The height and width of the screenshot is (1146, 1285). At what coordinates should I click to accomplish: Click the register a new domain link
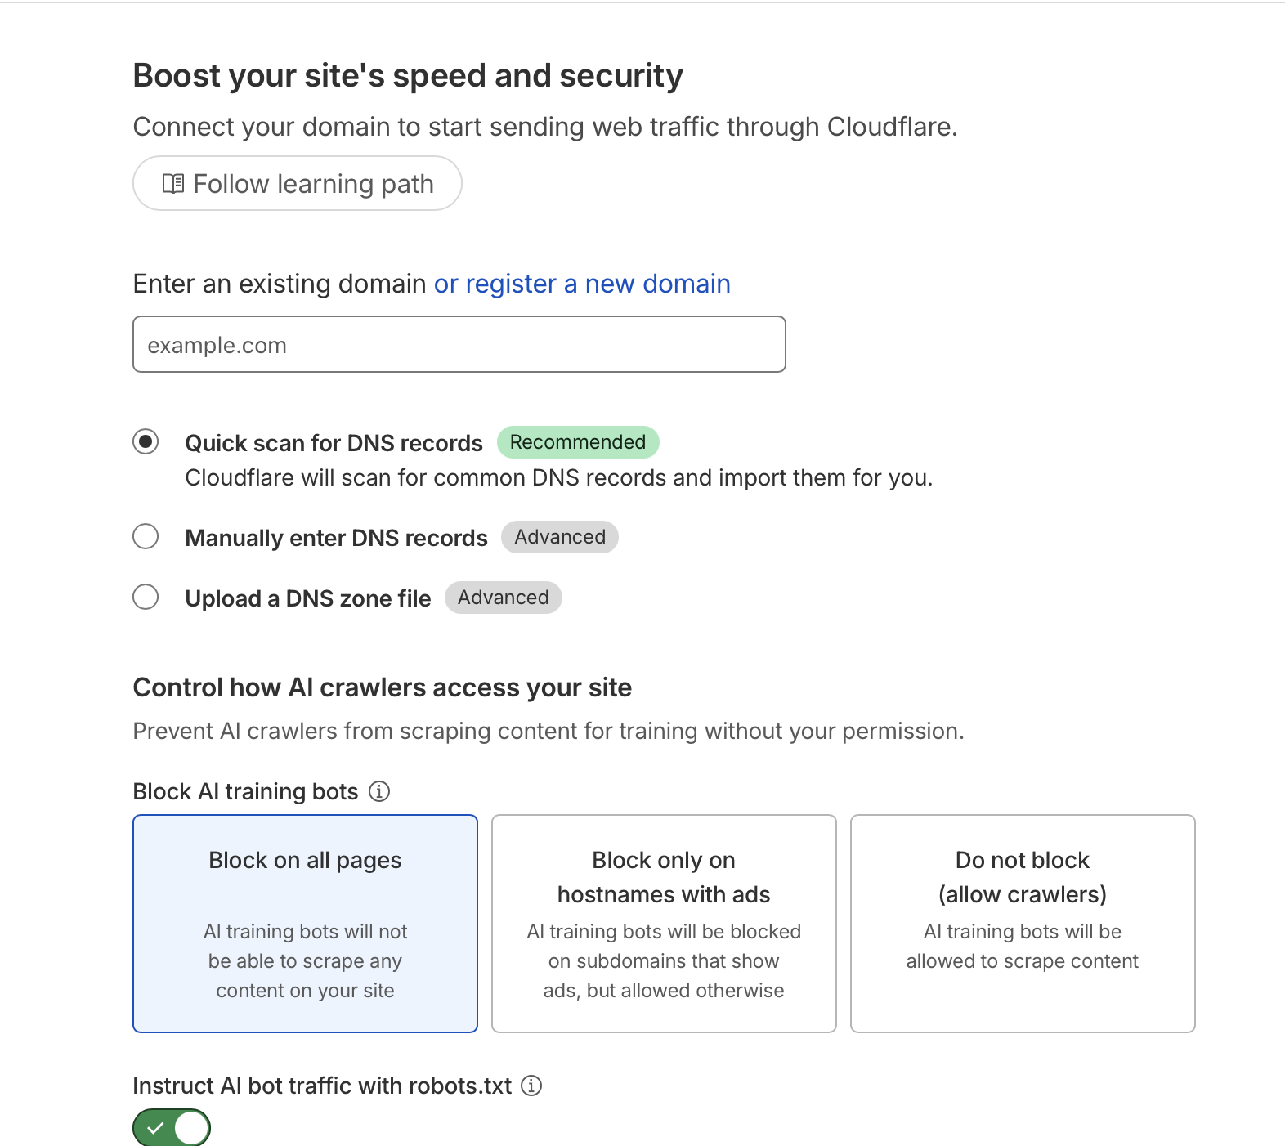582,284
